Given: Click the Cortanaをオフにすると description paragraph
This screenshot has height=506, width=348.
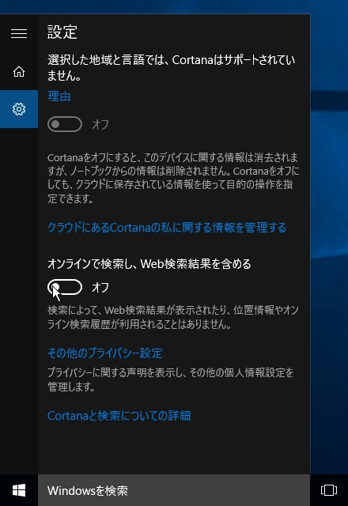Looking at the screenshot, I should click(x=173, y=178).
